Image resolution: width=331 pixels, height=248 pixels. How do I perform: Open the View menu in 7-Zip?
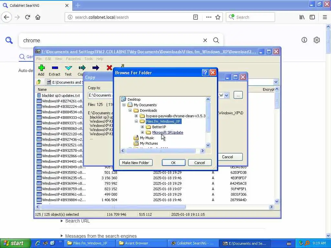[x=59, y=59]
